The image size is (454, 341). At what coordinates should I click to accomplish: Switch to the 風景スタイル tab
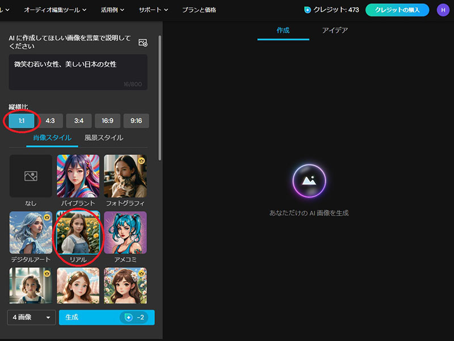click(x=104, y=138)
